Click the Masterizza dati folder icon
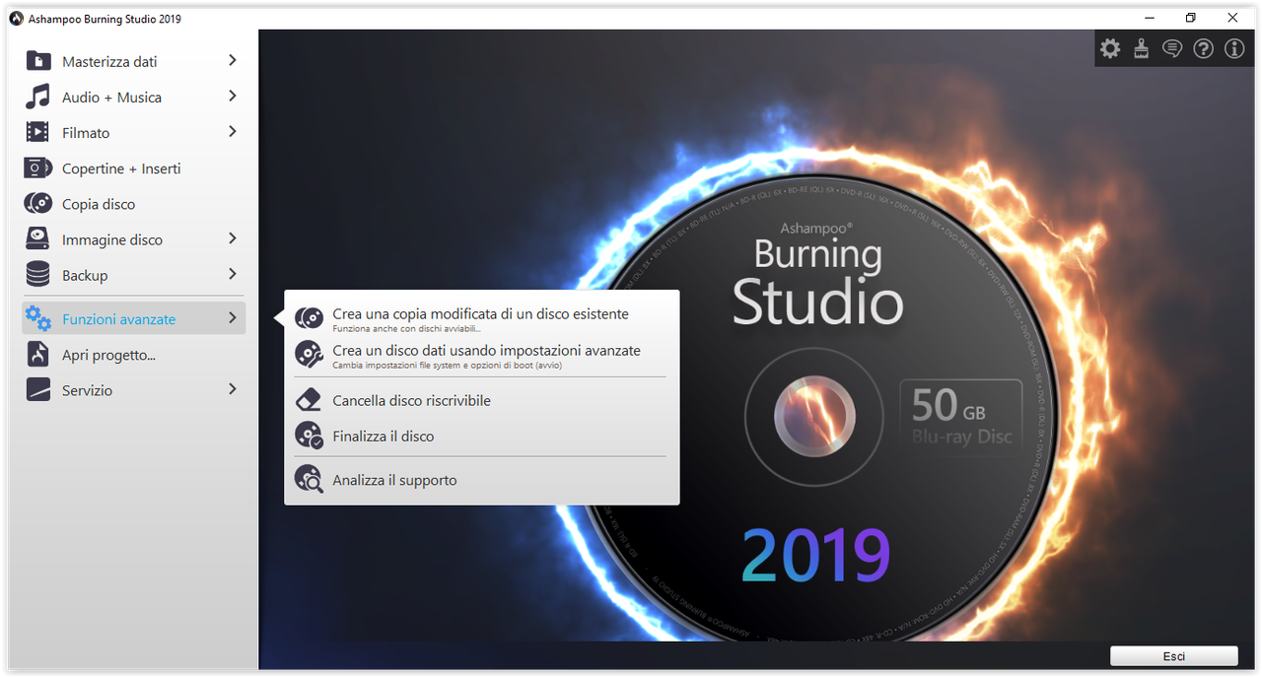Viewport: 1262px width, 677px height. pos(37,61)
